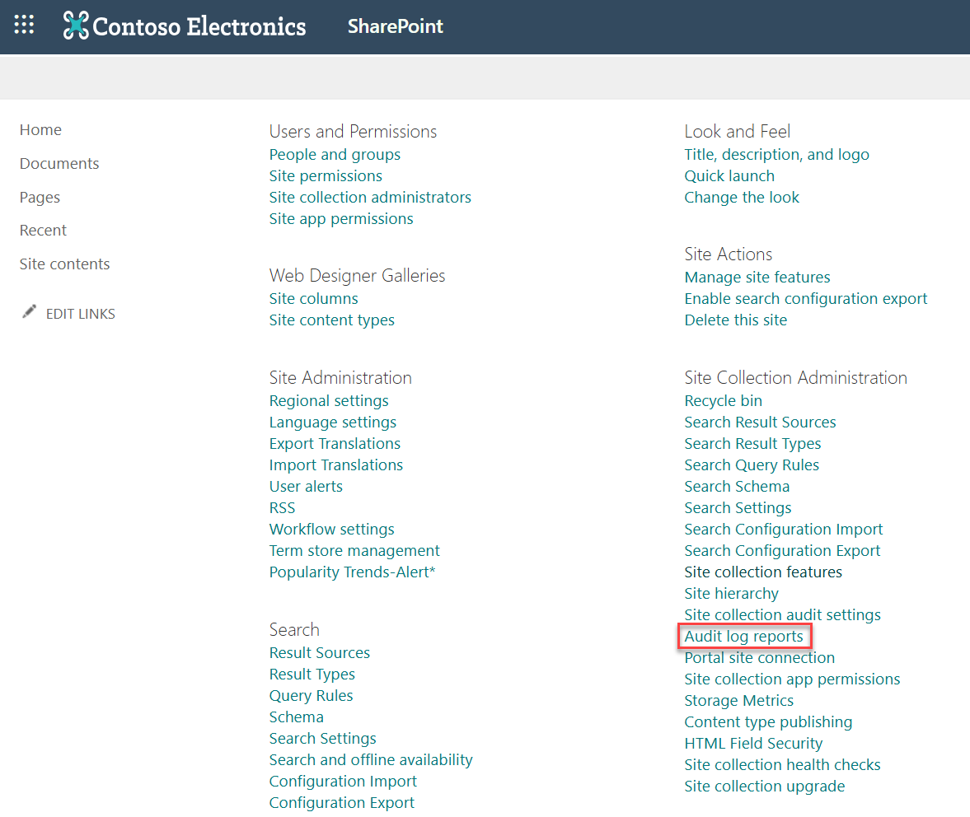Open Site permissions
This screenshot has width=970, height=817.
tap(326, 175)
